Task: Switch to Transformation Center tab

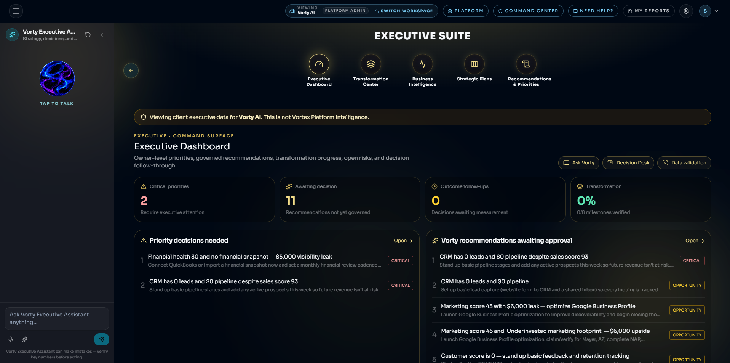Action: coord(371,71)
